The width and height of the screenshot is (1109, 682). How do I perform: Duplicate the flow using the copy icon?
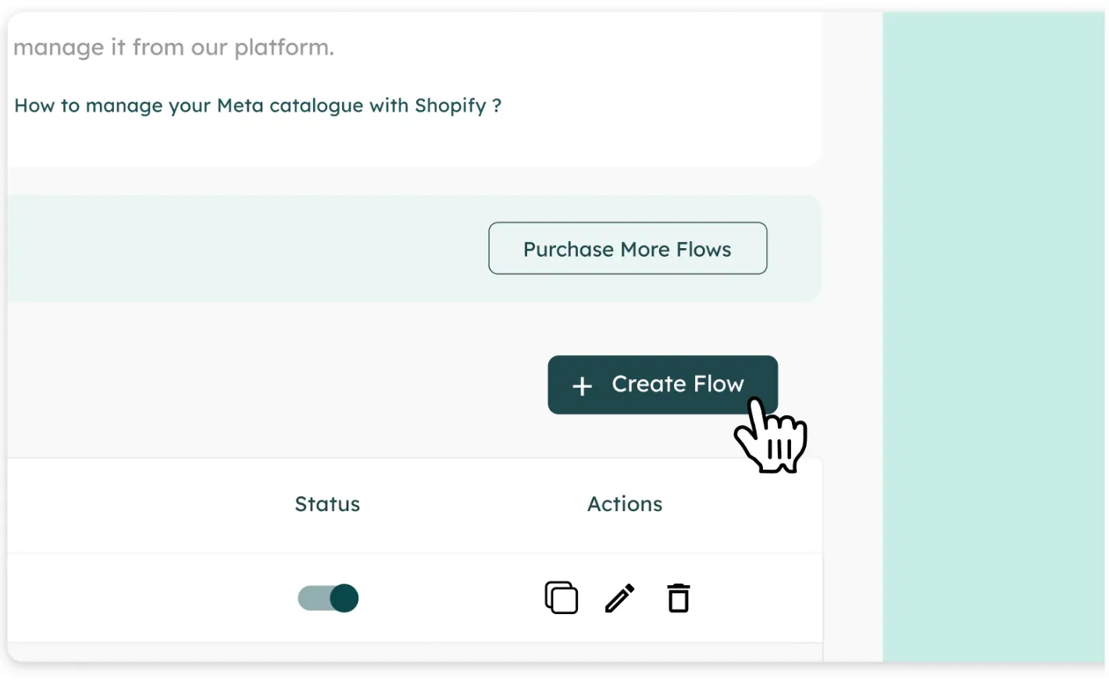point(561,598)
